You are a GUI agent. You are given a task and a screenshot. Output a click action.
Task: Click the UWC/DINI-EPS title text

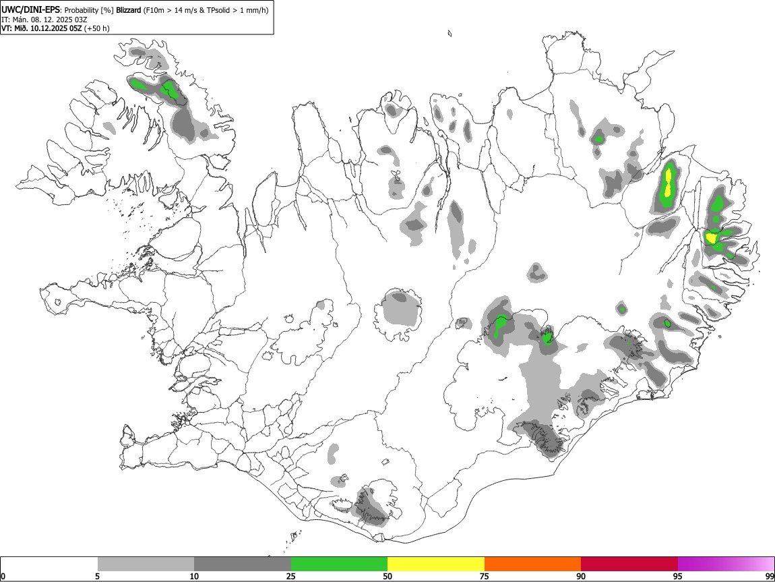tap(30, 10)
